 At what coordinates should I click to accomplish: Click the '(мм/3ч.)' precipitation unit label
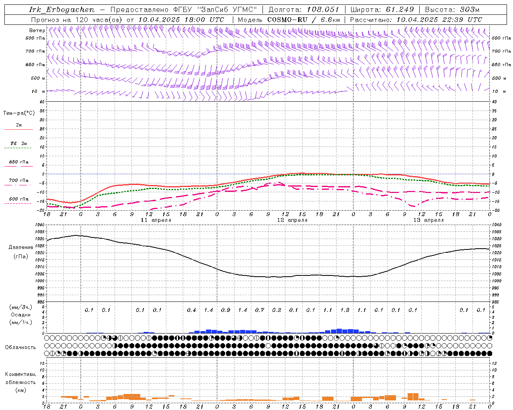coord(21,307)
